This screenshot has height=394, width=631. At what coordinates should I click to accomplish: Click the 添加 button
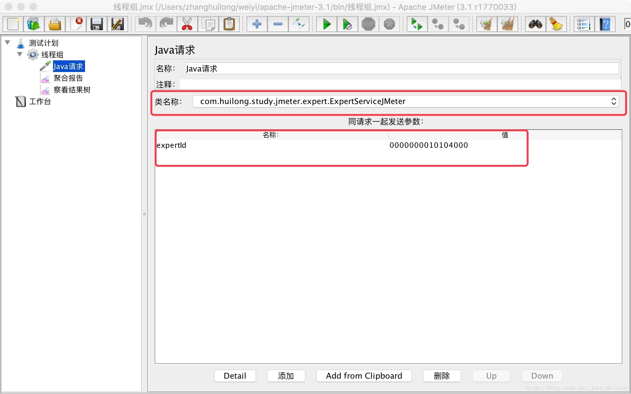286,376
